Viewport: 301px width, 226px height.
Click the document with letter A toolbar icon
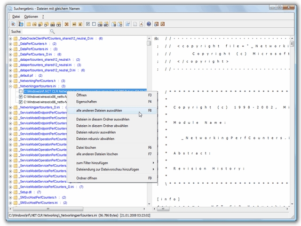pos(141,24)
